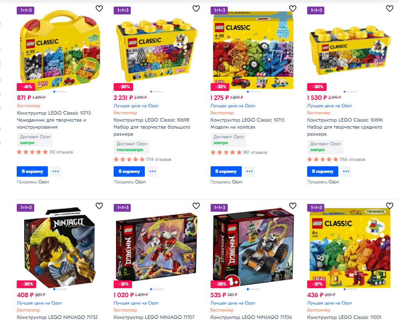Favorite LEGO Classic 10698 with heart icon
The width and height of the screenshot is (408, 322).
pyautogui.click(x=196, y=9)
